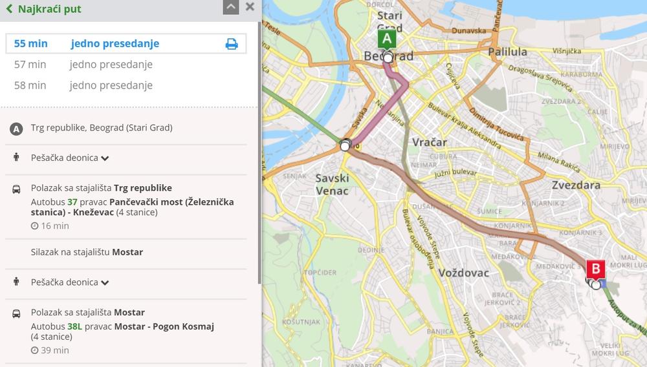Click the Najkraći put header link
647x367 pixels.
coord(50,8)
